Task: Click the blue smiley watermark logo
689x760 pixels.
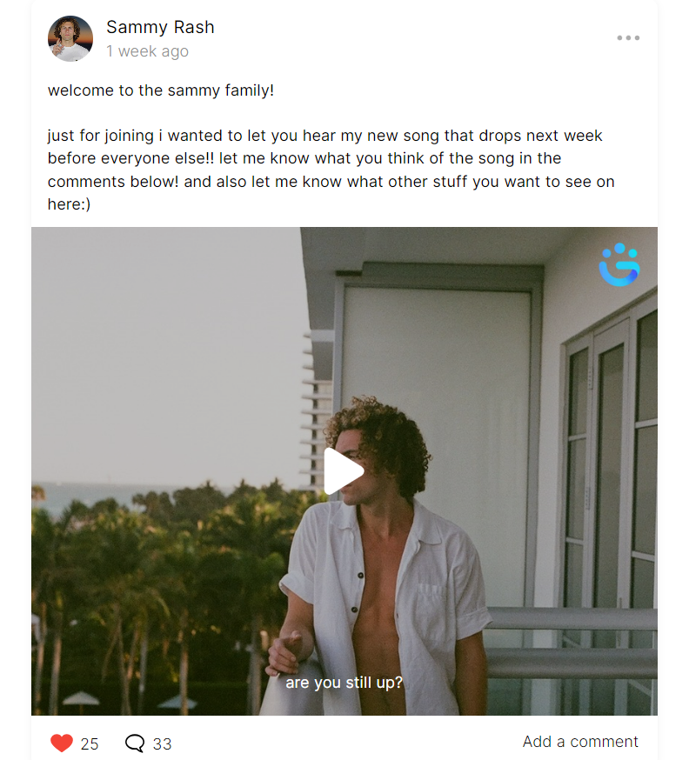Action: click(619, 264)
